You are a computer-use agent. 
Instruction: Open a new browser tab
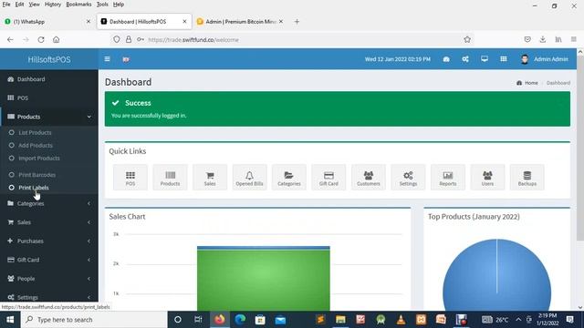tap(297, 22)
